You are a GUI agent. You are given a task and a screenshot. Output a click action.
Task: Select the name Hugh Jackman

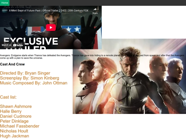click(14, 136)
